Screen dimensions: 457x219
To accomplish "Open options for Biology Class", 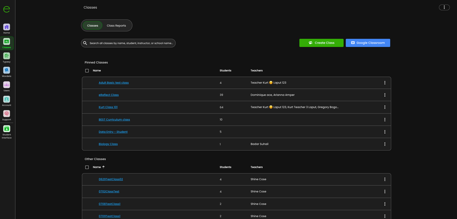I will pyautogui.click(x=385, y=144).
